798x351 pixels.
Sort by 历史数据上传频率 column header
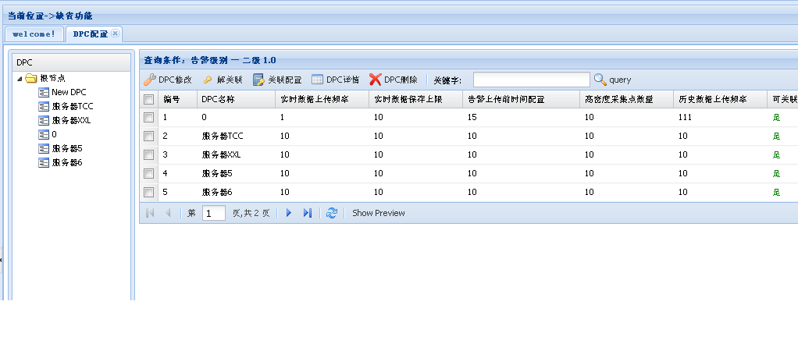[x=720, y=99]
